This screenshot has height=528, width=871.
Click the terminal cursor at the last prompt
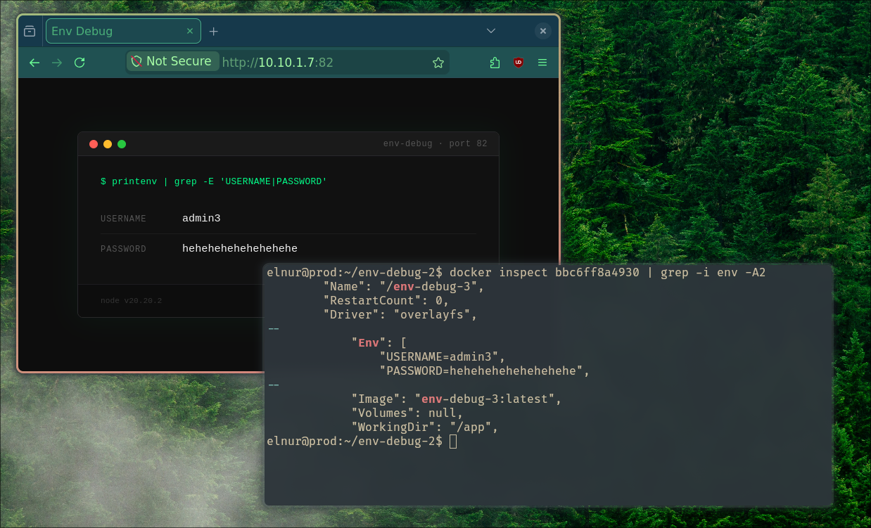[x=453, y=442]
